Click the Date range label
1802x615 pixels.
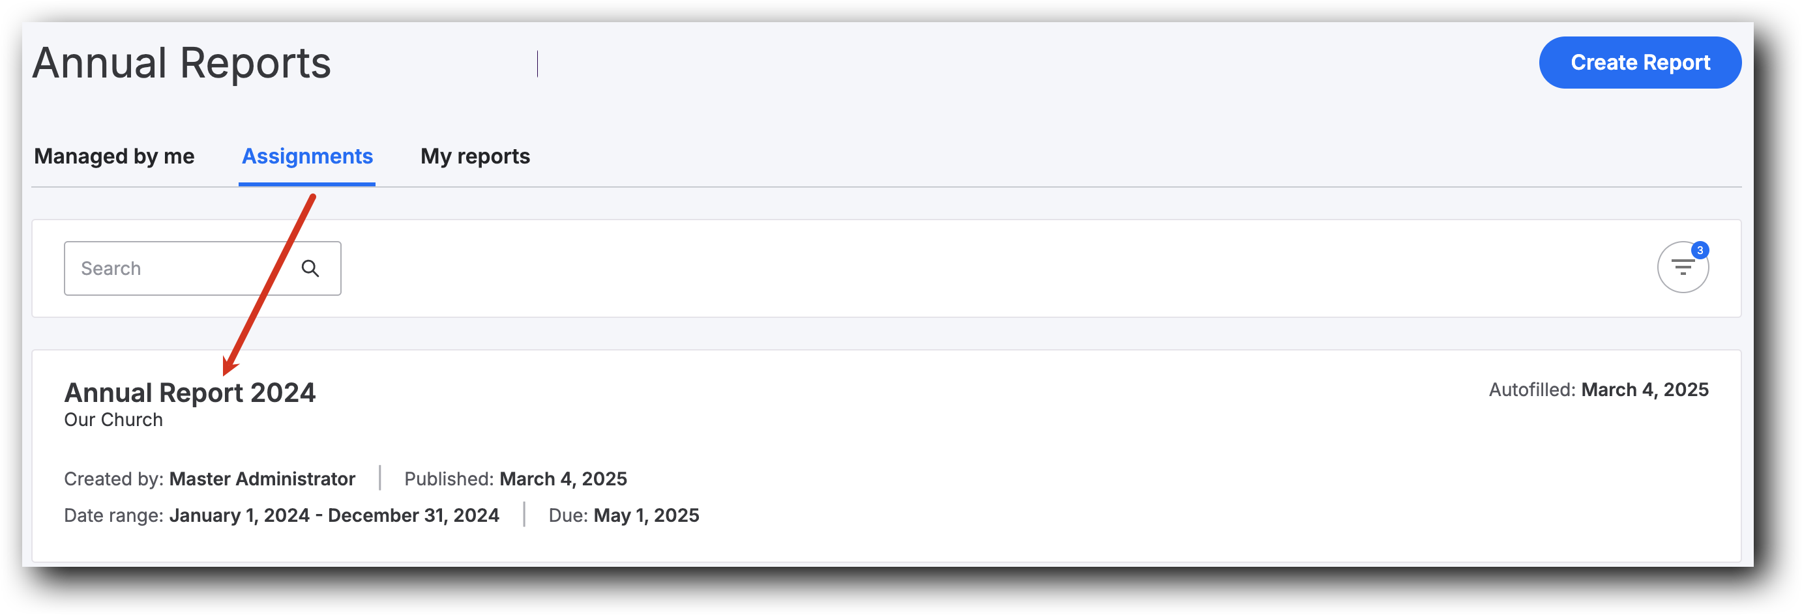pos(113,515)
